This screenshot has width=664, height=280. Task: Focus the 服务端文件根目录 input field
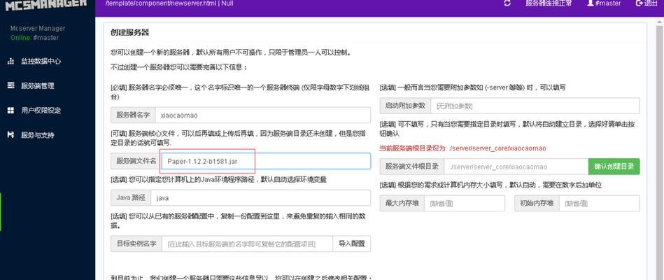(516, 167)
